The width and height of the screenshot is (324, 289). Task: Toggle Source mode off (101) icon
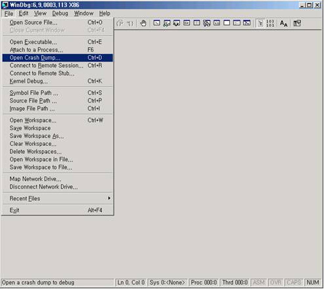pyautogui.click(x=270, y=23)
